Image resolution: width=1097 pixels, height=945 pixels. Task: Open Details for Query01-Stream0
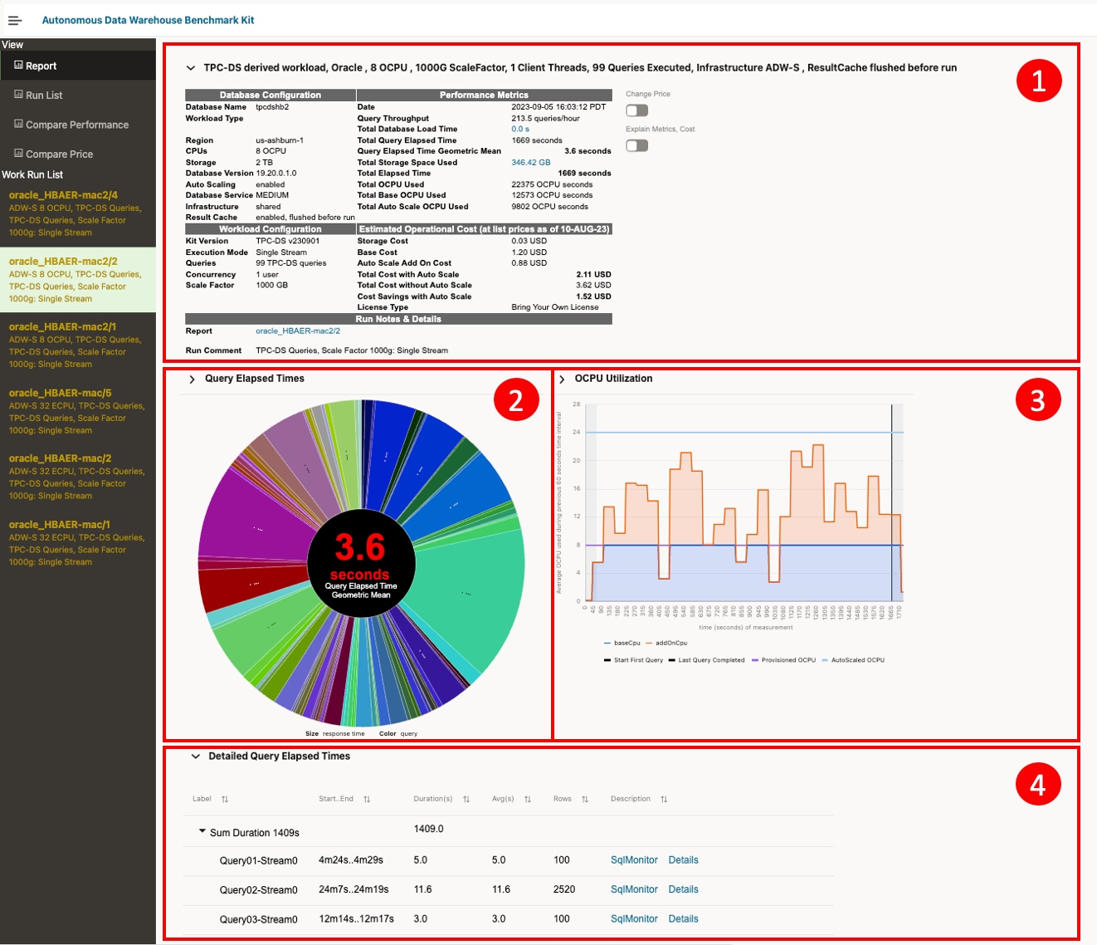(683, 860)
